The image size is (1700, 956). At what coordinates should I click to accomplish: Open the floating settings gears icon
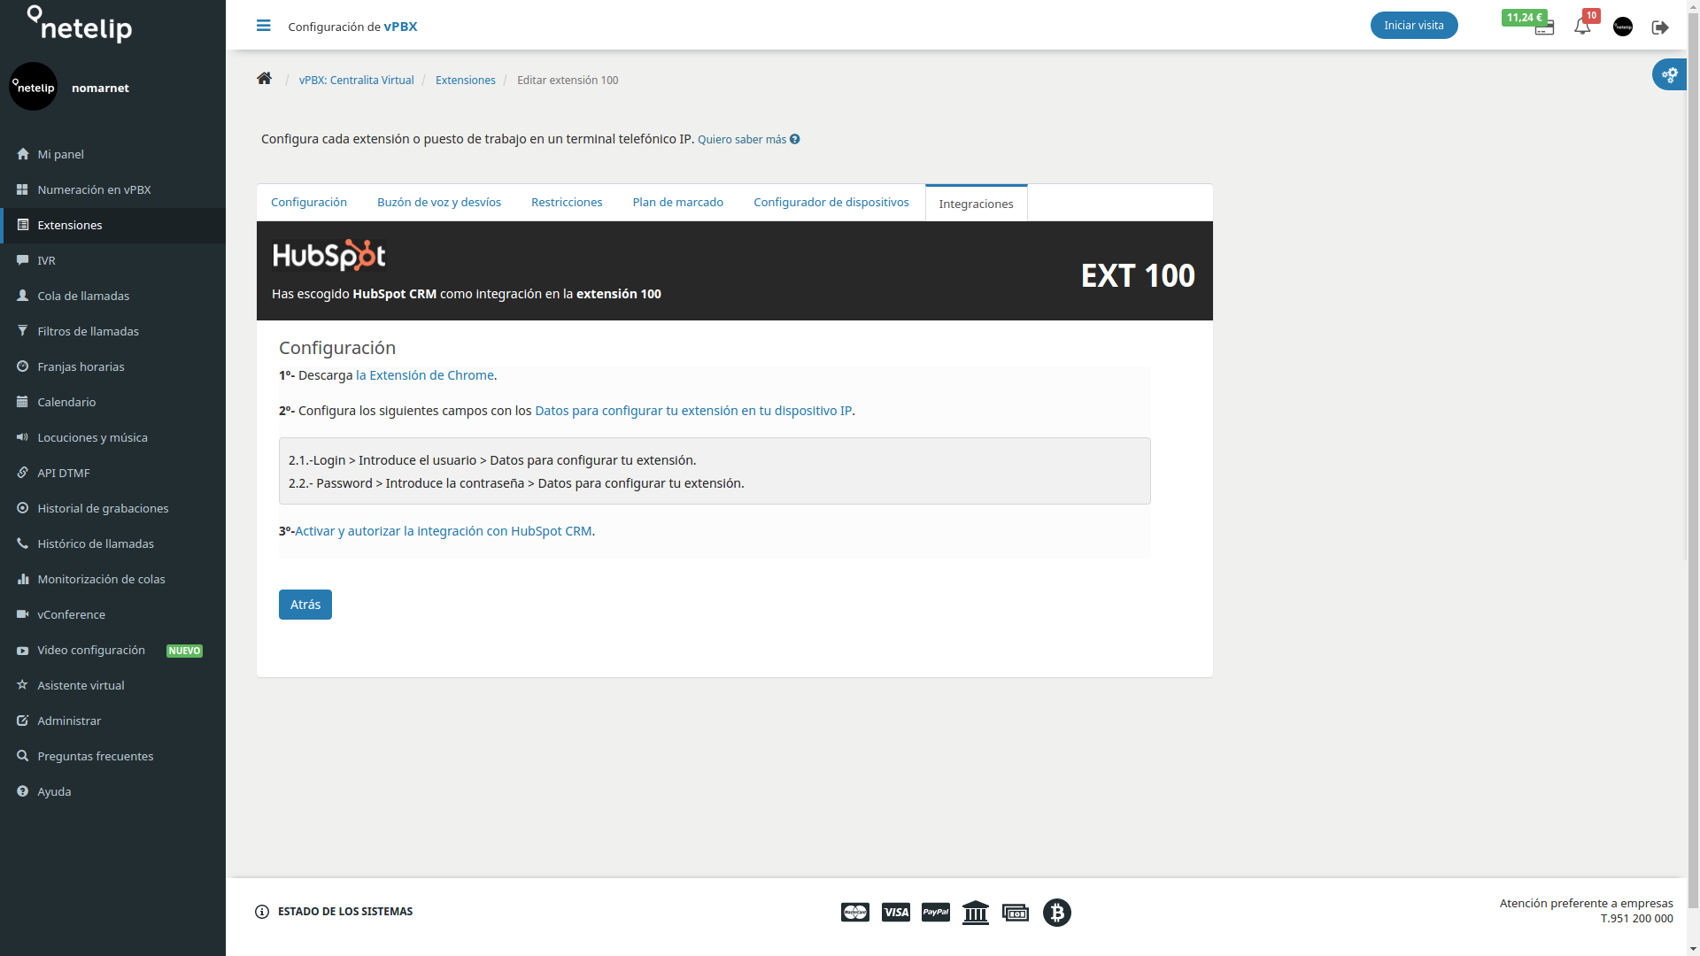(1670, 74)
